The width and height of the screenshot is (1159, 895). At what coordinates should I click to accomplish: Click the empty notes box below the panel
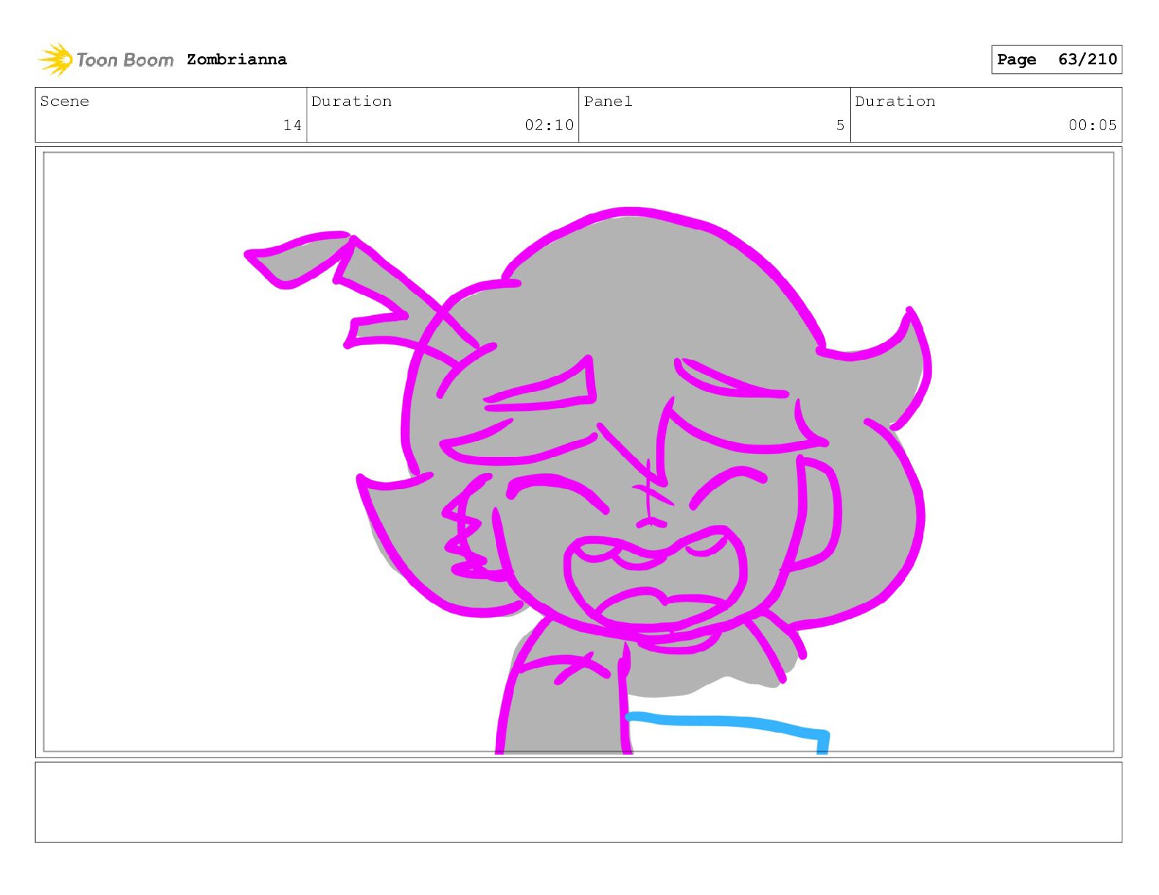click(579, 802)
